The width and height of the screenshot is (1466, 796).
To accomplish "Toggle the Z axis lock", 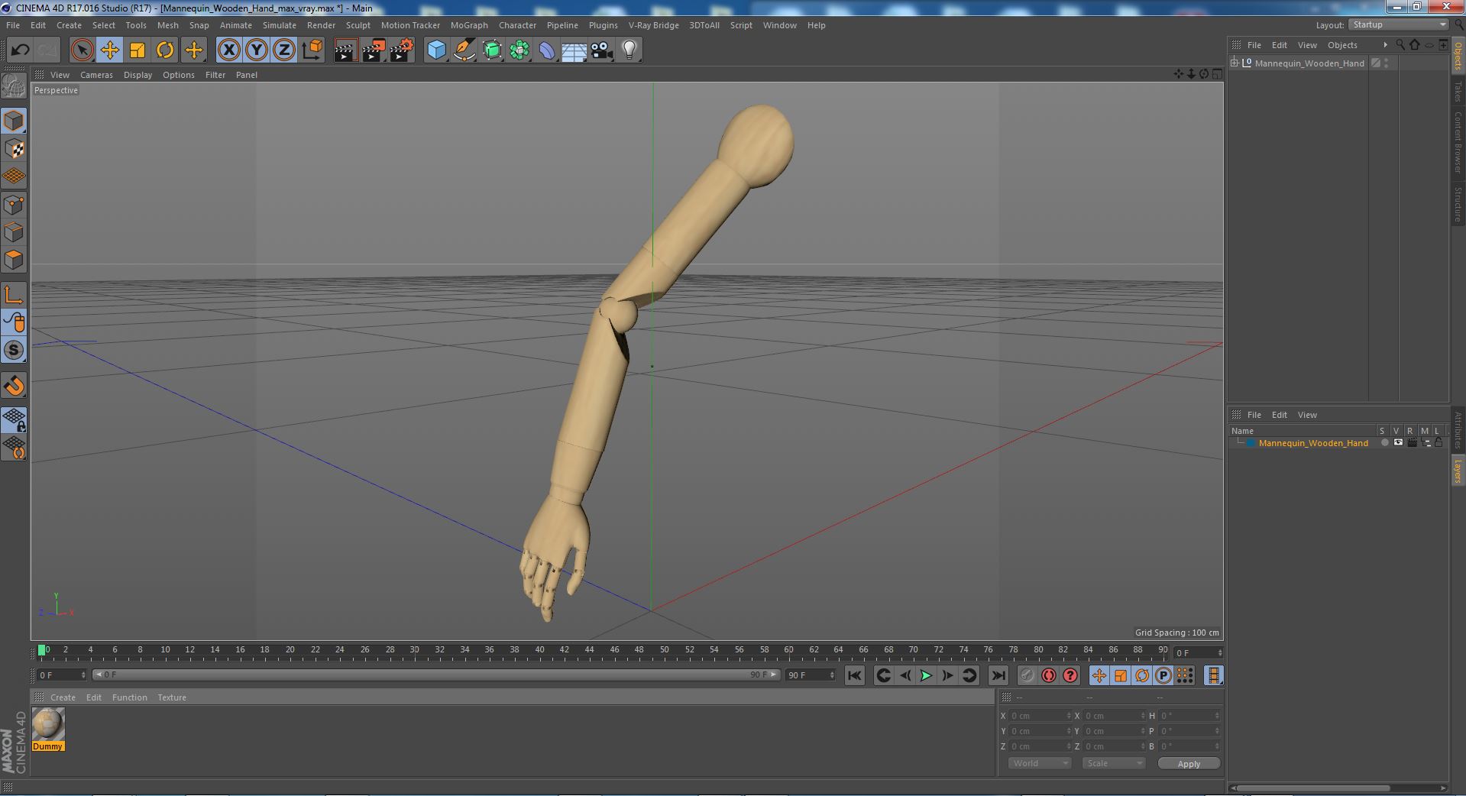I will (284, 50).
